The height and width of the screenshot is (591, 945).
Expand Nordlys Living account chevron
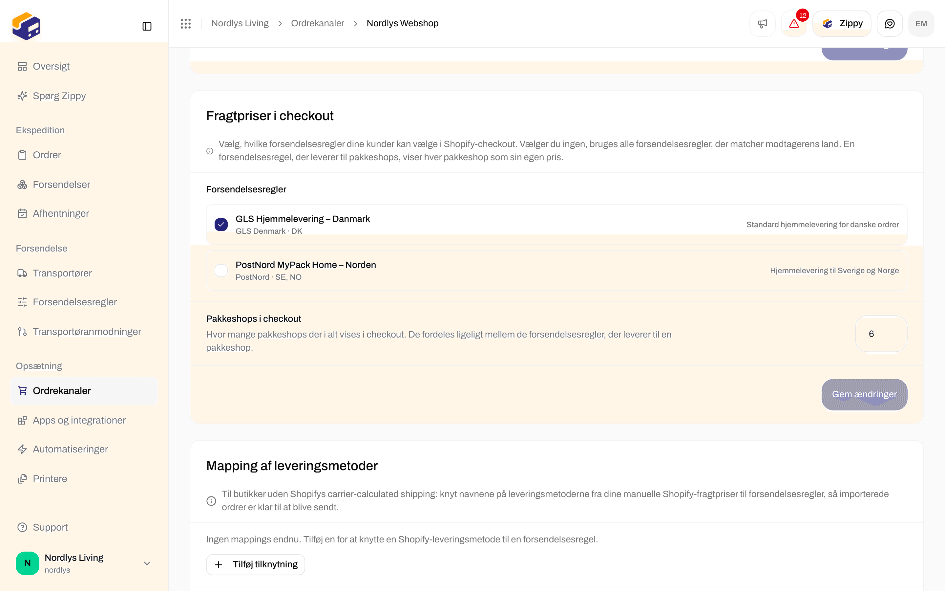(147, 563)
